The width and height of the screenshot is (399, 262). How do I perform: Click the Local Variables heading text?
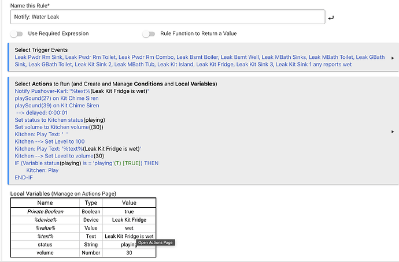tap(63, 194)
